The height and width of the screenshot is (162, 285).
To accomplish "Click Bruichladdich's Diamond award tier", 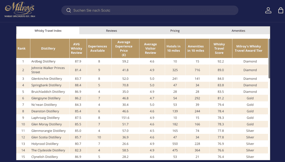I will pyautogui.click(x=250, y=91).
